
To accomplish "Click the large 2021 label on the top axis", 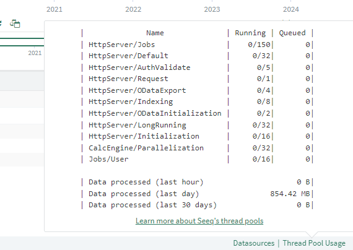I will click(x=54, y=9).
